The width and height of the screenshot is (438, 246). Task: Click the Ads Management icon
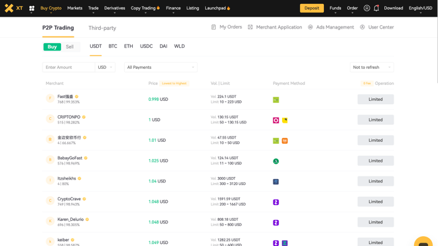tap(310, 27)
